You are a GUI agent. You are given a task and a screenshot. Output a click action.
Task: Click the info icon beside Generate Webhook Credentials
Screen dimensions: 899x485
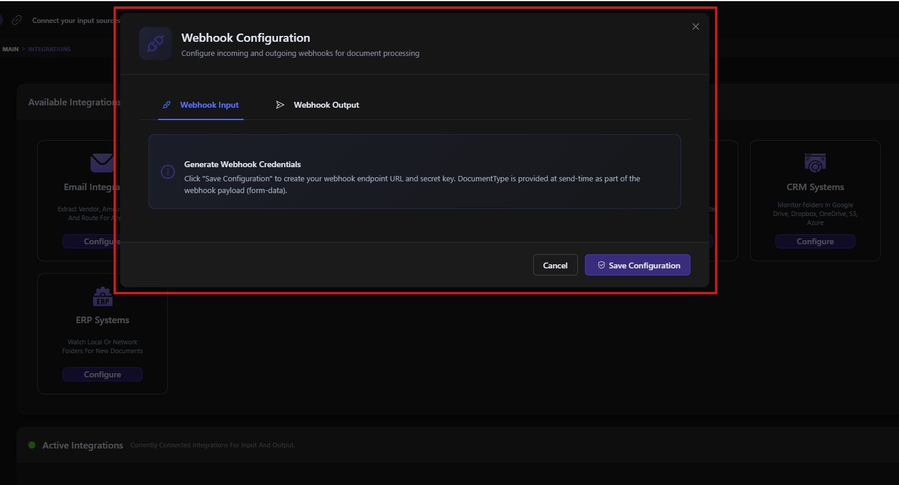point(168,172)
